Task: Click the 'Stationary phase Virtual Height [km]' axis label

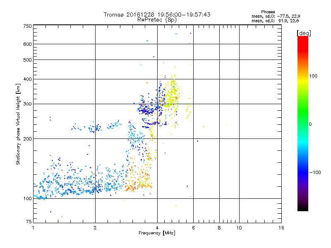Action: (18, 124)
